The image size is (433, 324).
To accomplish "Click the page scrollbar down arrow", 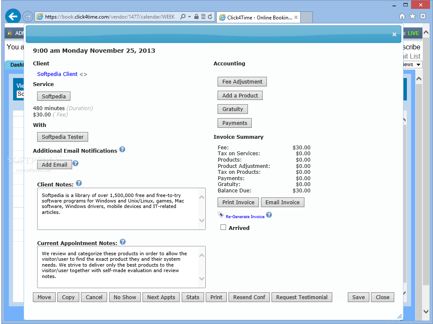I will (x=426, y=311).
